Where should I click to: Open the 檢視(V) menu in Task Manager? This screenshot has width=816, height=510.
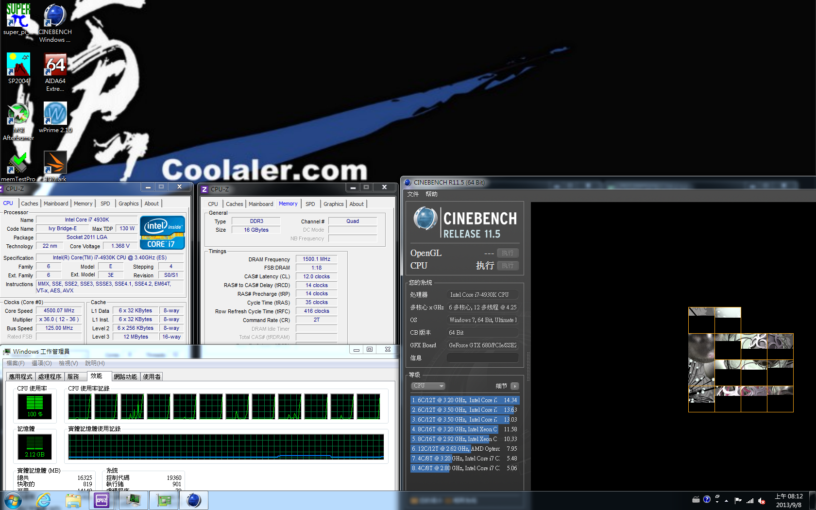68,363
